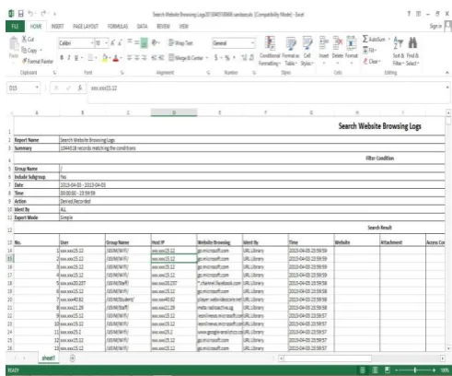The width and height of the screenshot is (452, 376).
Task: Add a new sheet with plus button
Action: point(73,358)
